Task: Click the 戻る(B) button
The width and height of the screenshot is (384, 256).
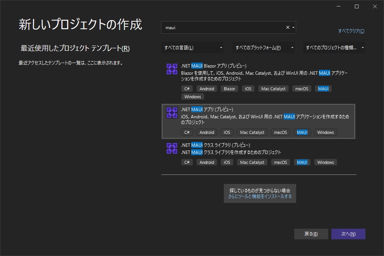Action: [x=311, y=234]
